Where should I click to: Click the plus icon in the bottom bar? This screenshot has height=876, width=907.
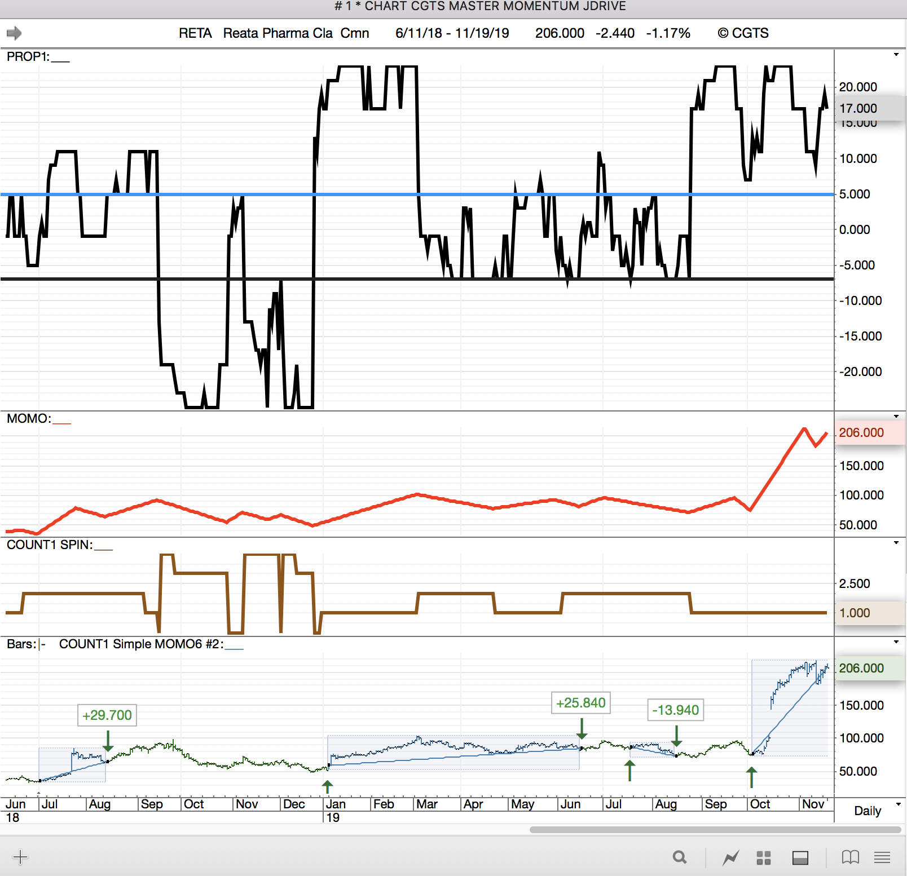coord(20,857)
